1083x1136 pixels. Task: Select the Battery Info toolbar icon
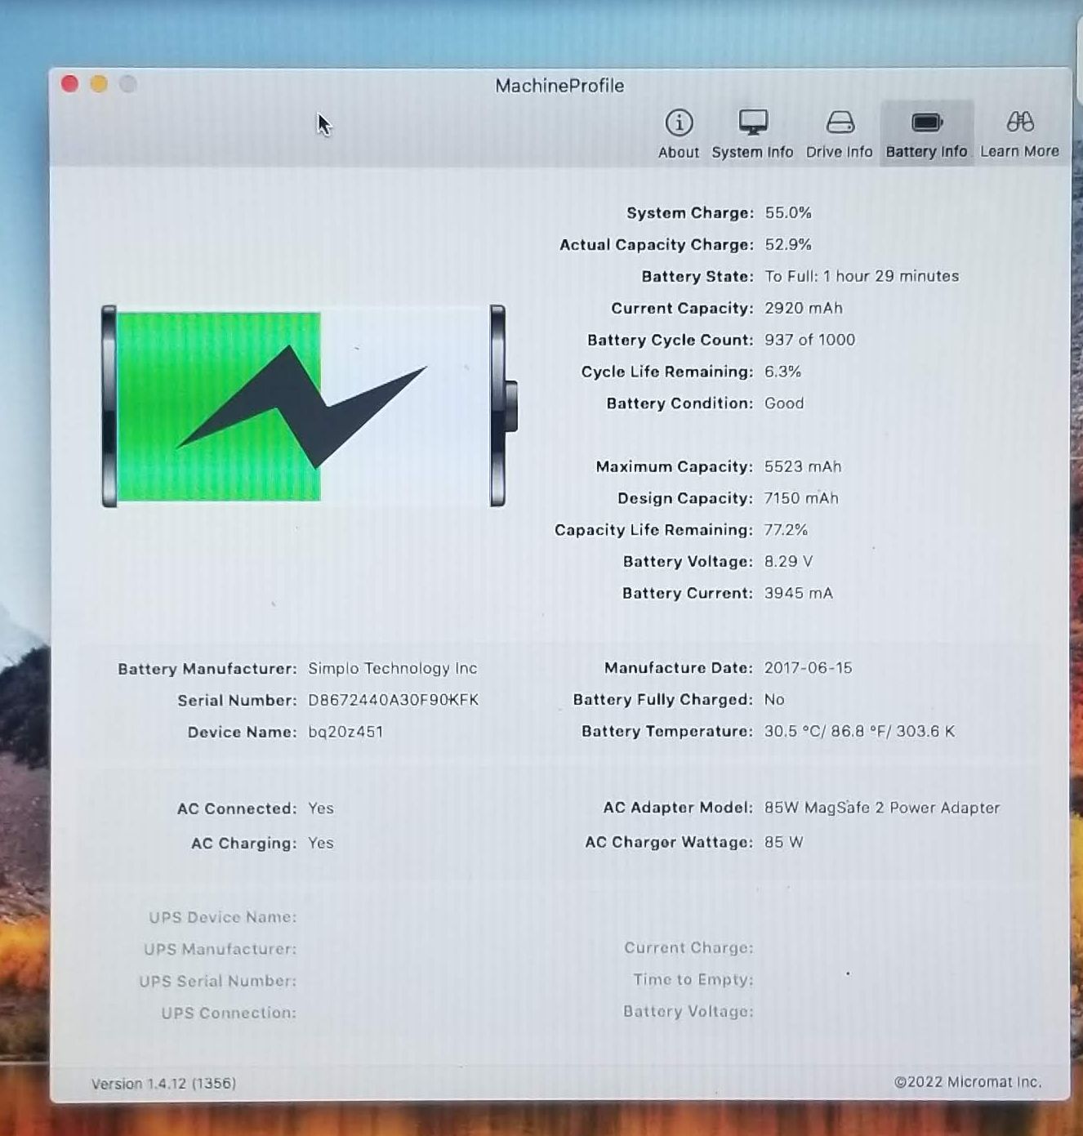[926, 133]
